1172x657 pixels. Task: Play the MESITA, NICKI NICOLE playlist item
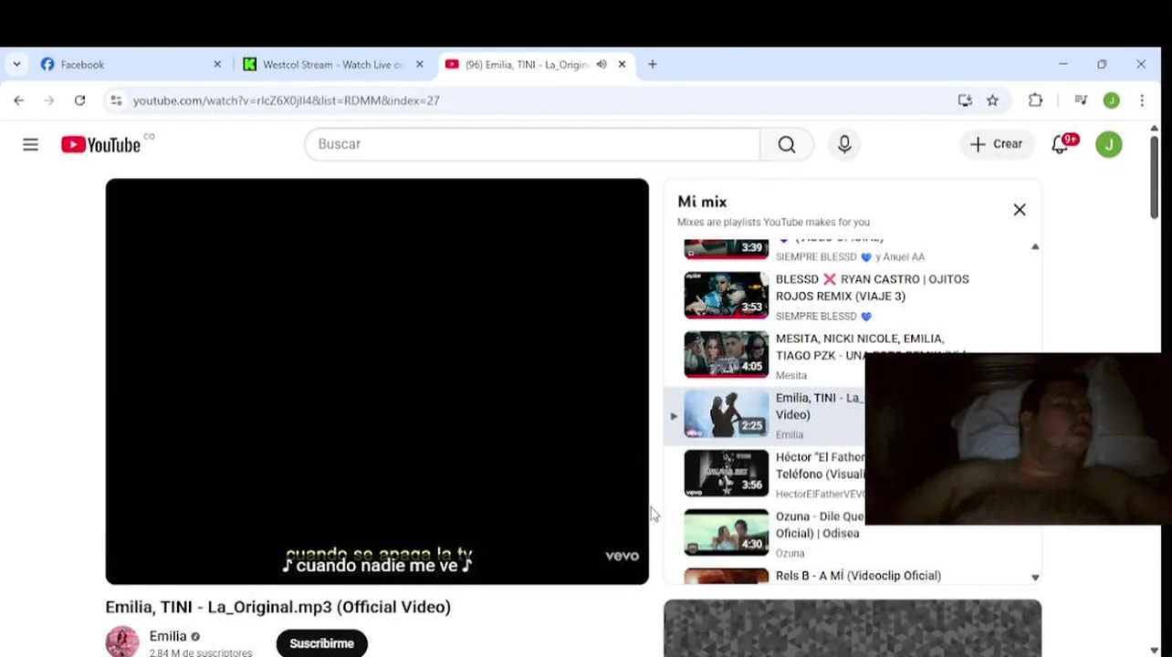(853, 355)
